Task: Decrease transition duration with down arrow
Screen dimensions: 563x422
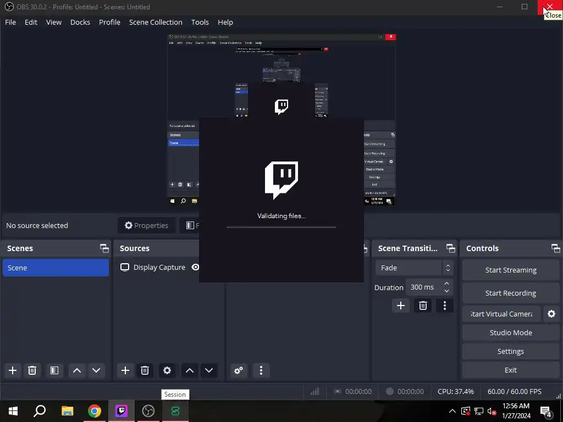Action: 446,291
